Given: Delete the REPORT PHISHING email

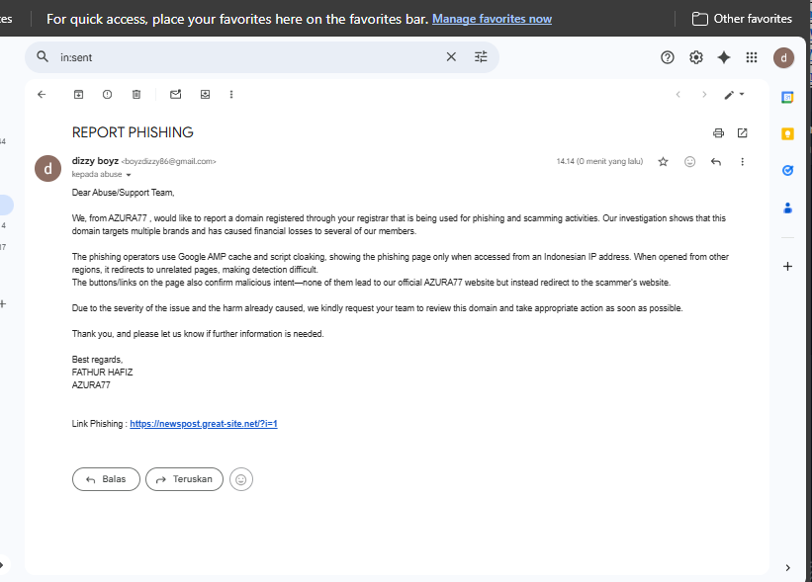Looking at the screenshot, I should (136, 94).
